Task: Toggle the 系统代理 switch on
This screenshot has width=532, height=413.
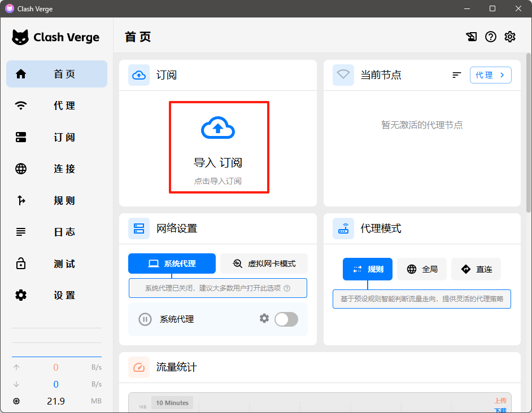Action: point(286,319)
